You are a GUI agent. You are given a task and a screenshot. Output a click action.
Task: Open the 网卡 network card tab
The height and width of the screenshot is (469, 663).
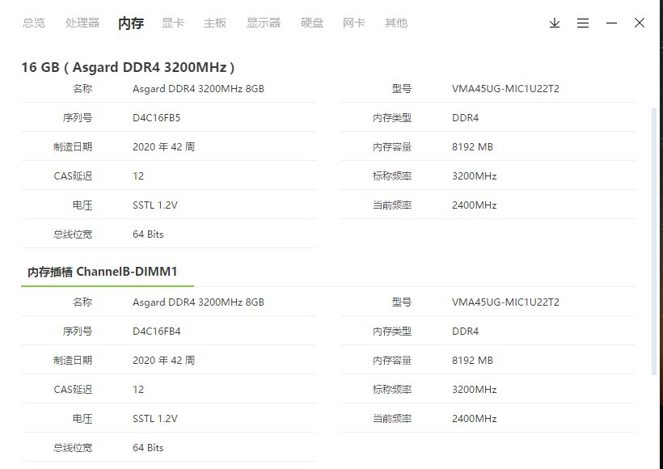click(354, 23)
